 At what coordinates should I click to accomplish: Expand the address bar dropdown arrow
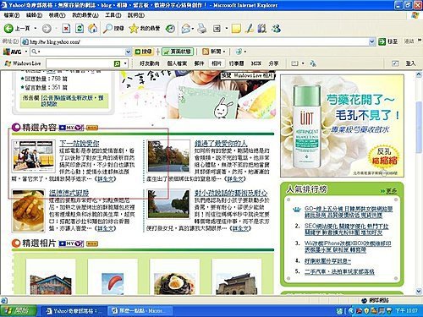[371, 41]
